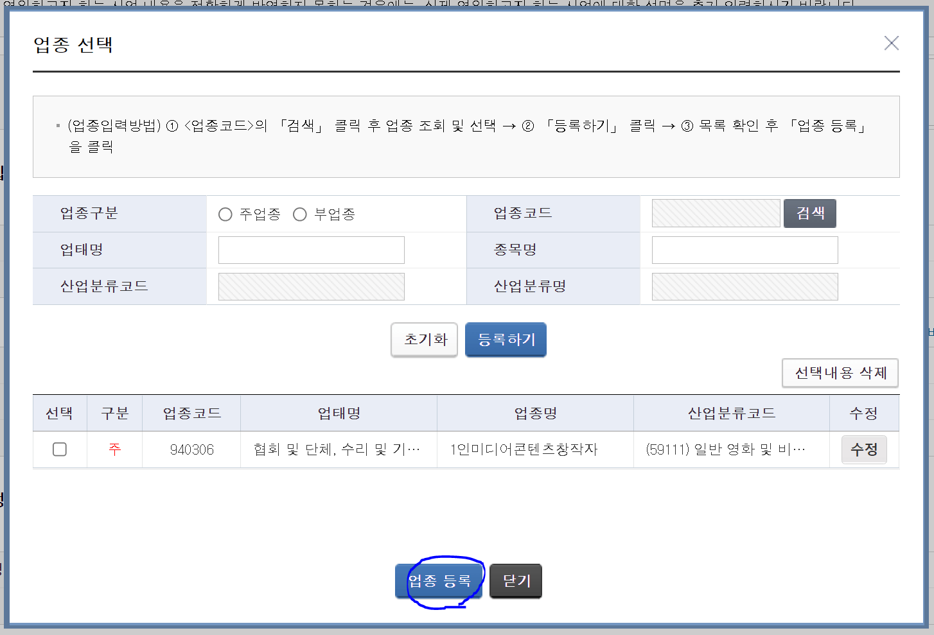Click the 수정 button in the table row
This screenshot has width=934, height=635.
pyautogui.click(x=864, y=449)
